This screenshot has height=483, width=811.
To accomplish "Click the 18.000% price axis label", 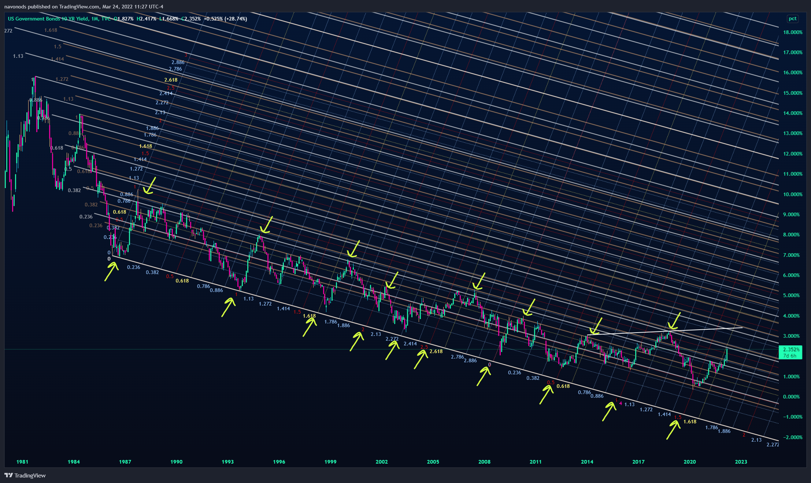I will tap(793, 32).
